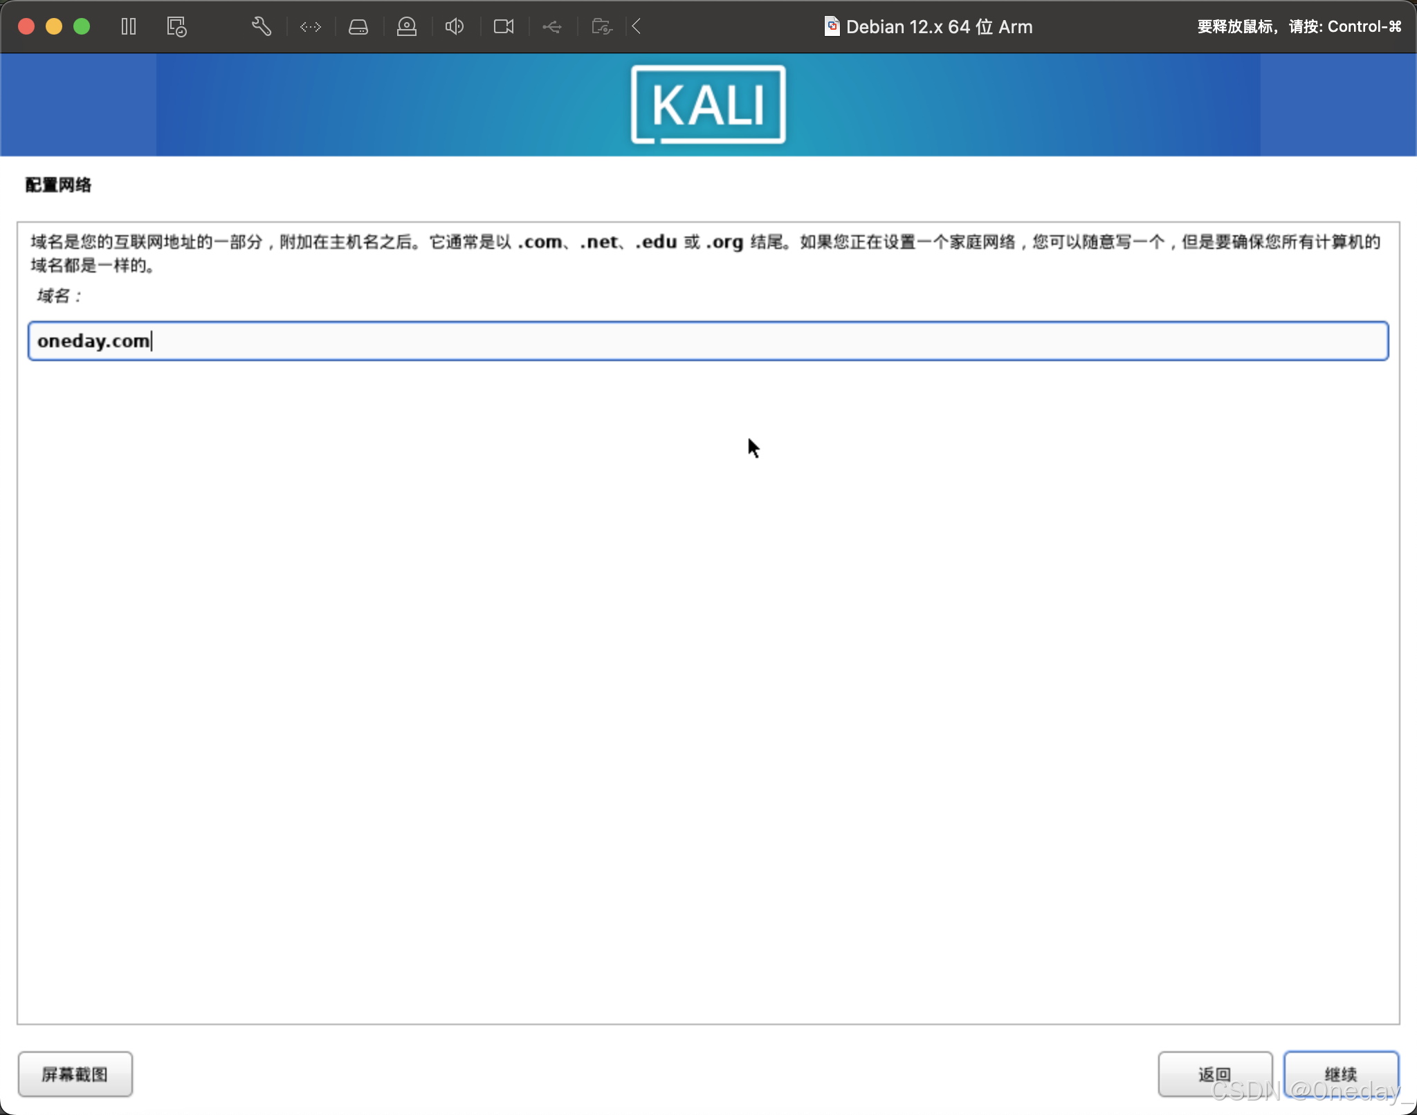Pause the virtual machine
Screen dimensions: 1417x1115
pyautogui.click(x=129, y=26)
